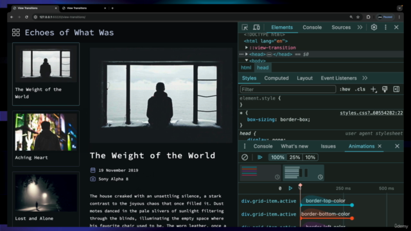This screenshot has width=411, height=231.
Task: Play the animation timeline
Action: pyautogui.click(x=290, y=188)
